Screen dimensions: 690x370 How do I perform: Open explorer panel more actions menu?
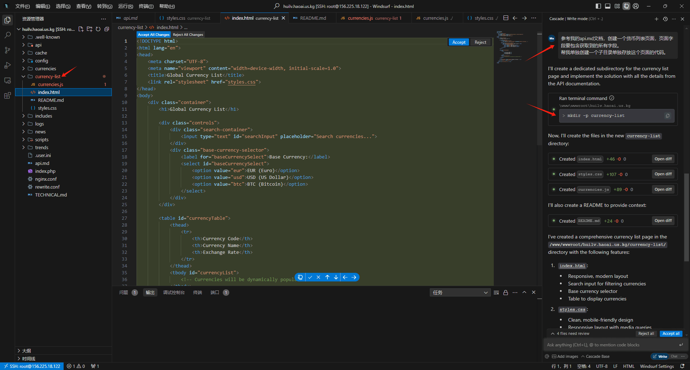click(103, 19)
